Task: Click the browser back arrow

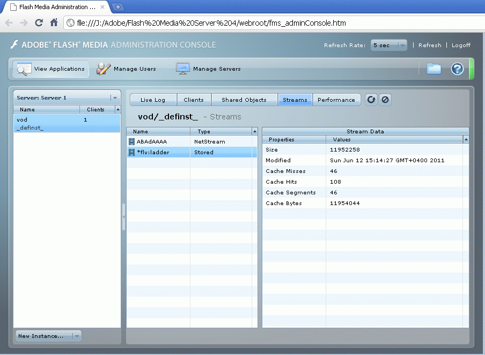Action: coord(9,23)
